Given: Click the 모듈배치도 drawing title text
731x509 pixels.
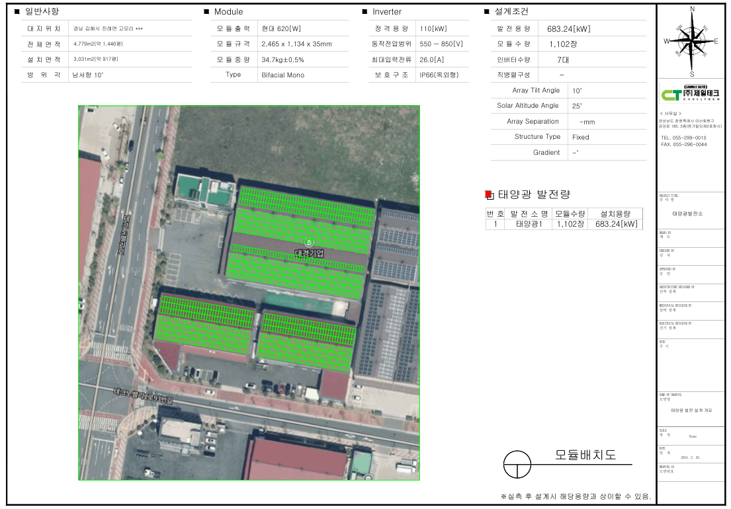Looking at the screenshot, I should coord(585,455).
